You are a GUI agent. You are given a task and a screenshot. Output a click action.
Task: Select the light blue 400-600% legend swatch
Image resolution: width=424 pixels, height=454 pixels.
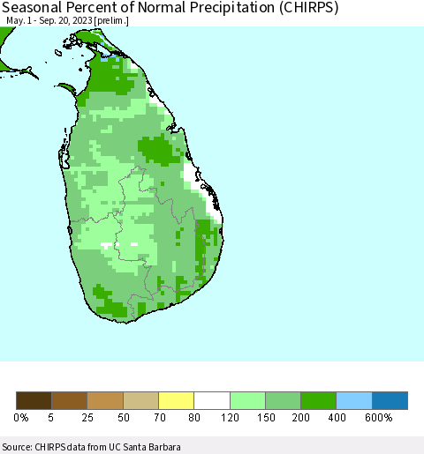coord(354,400)
